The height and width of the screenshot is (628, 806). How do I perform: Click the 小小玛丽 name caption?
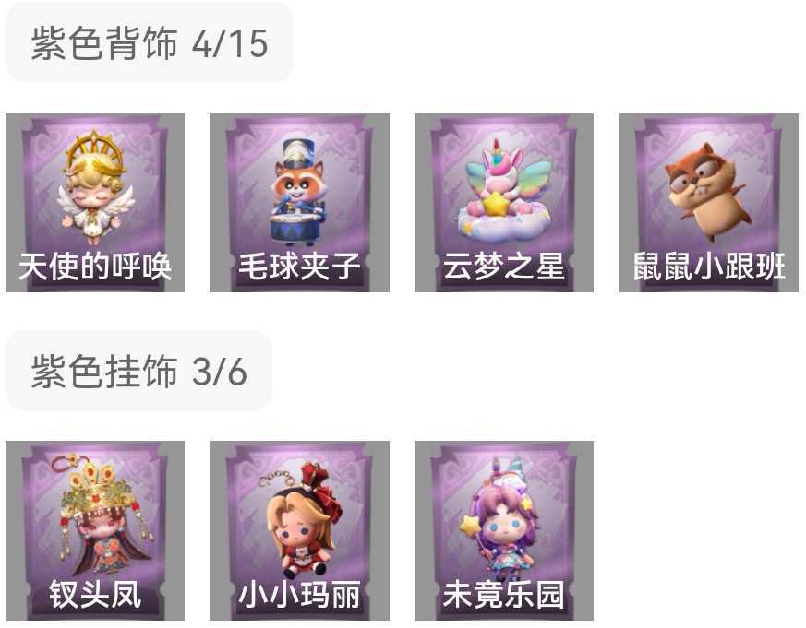point(300,594)
